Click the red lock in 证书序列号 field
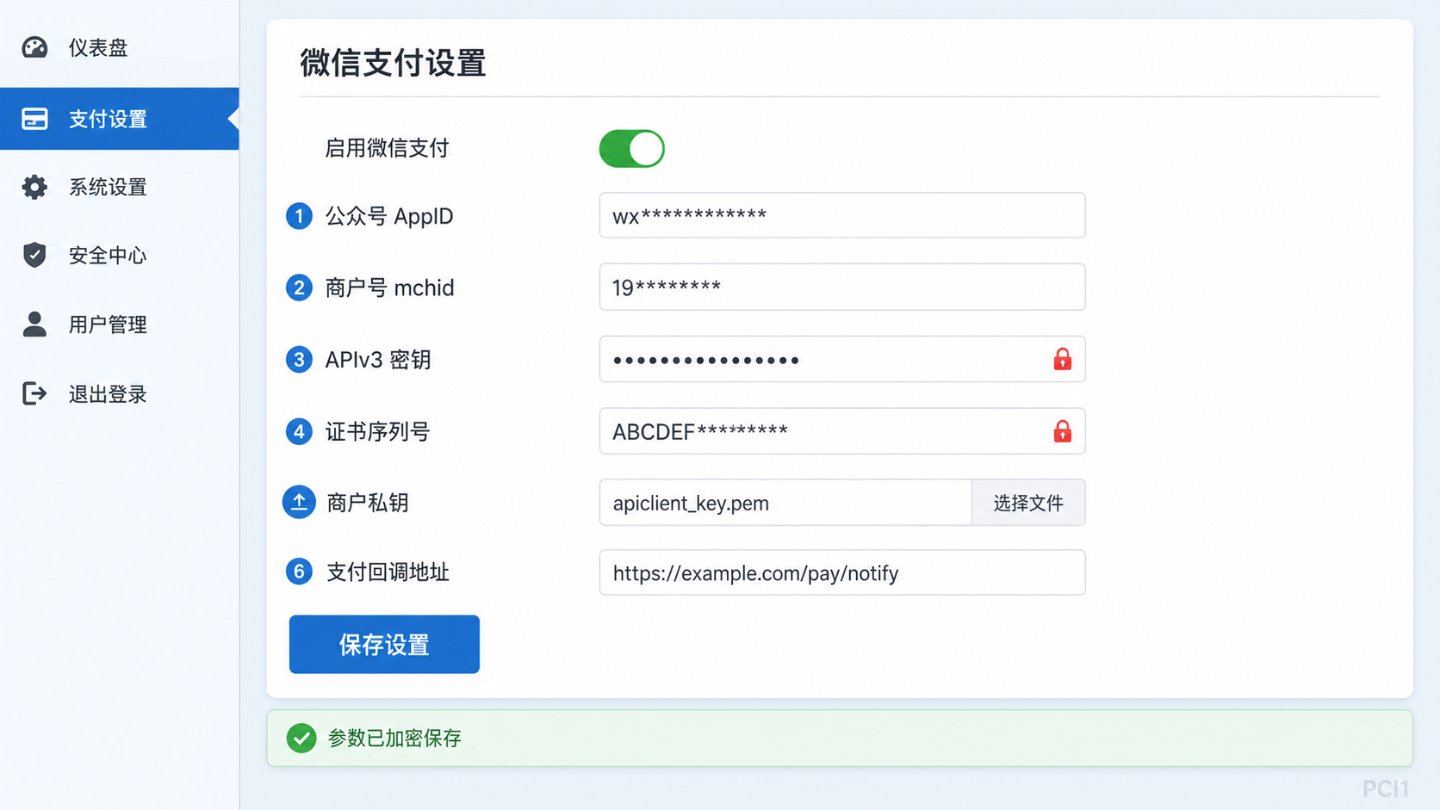The width and height of the screenshot is (1440, 810). coord(1062,430)
